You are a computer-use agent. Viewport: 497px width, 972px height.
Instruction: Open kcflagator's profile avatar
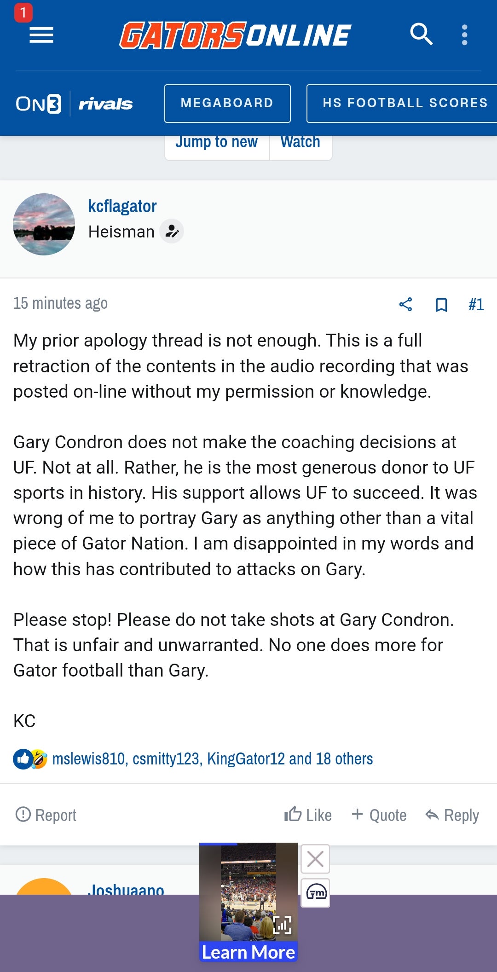(x=44, y=224)
